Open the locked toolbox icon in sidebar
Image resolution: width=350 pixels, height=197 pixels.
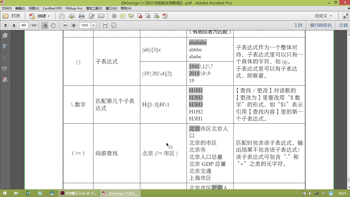[x=5, y=80]
